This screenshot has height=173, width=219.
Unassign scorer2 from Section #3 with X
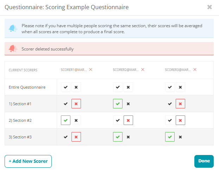[128, 137]
